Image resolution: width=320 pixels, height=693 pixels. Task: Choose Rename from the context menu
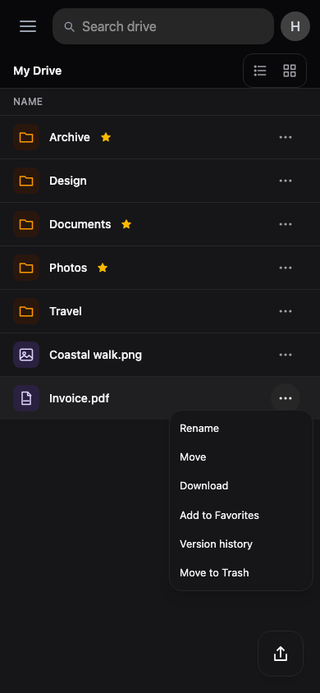241,429
